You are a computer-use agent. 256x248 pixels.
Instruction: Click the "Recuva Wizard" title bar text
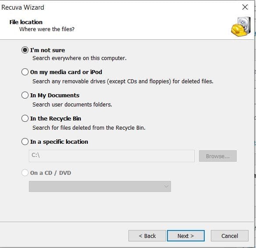[x=23, y=7]
